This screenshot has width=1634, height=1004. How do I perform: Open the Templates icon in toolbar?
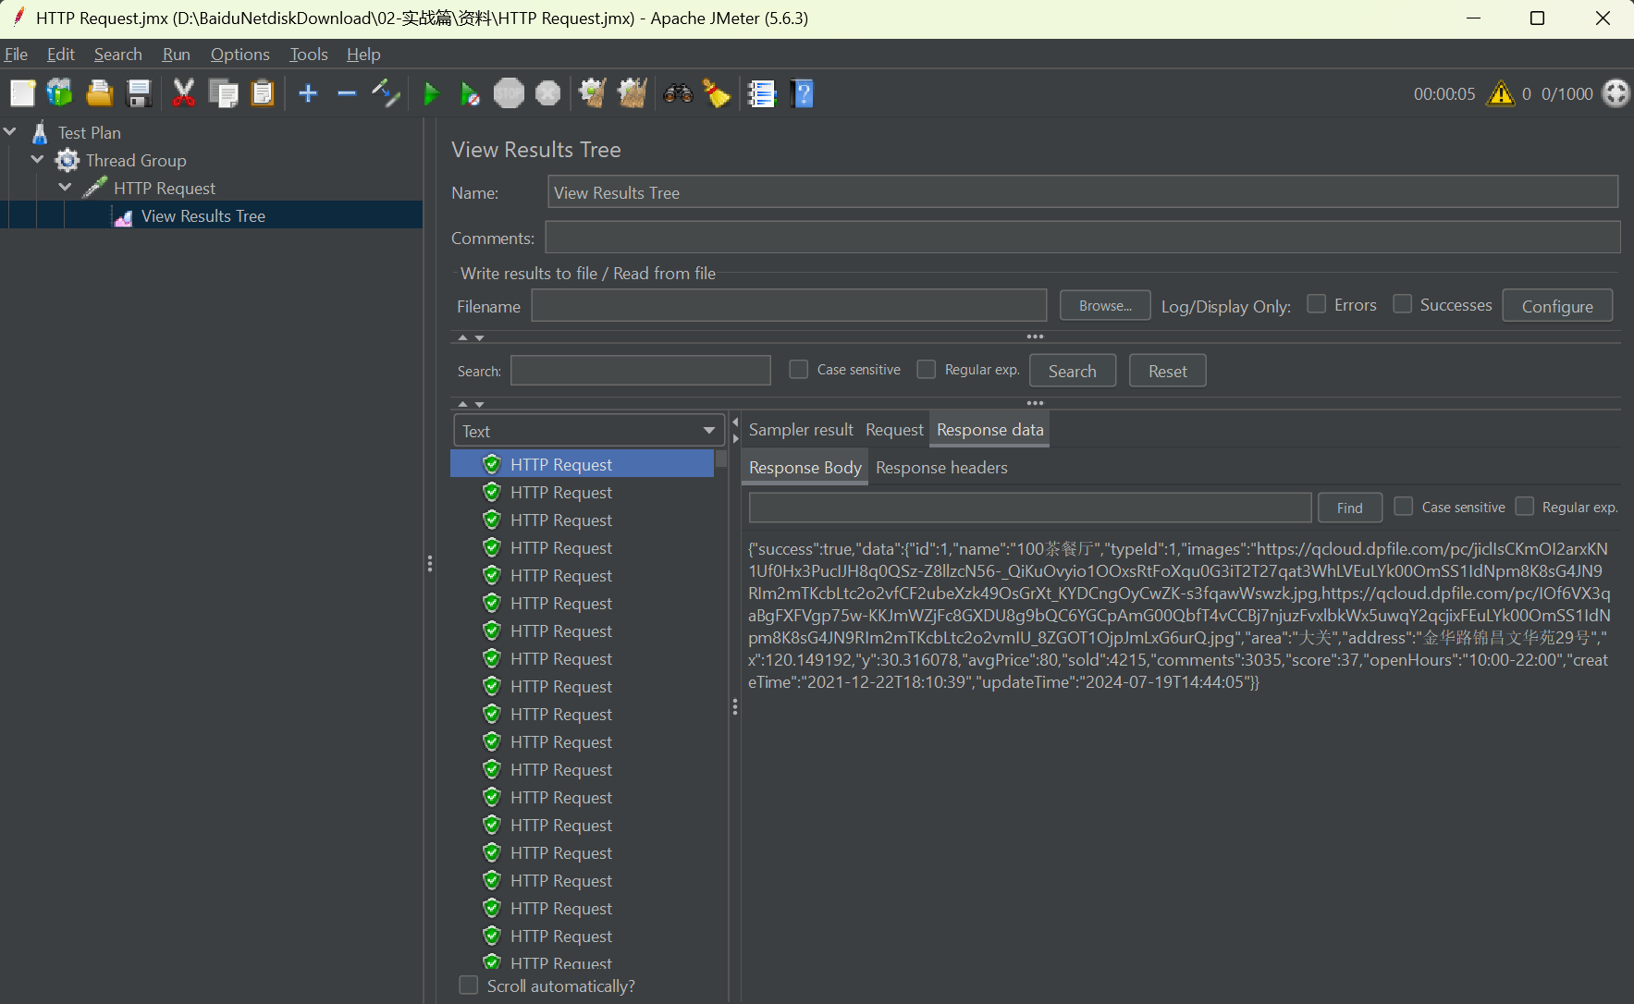(x=60, y=93)
